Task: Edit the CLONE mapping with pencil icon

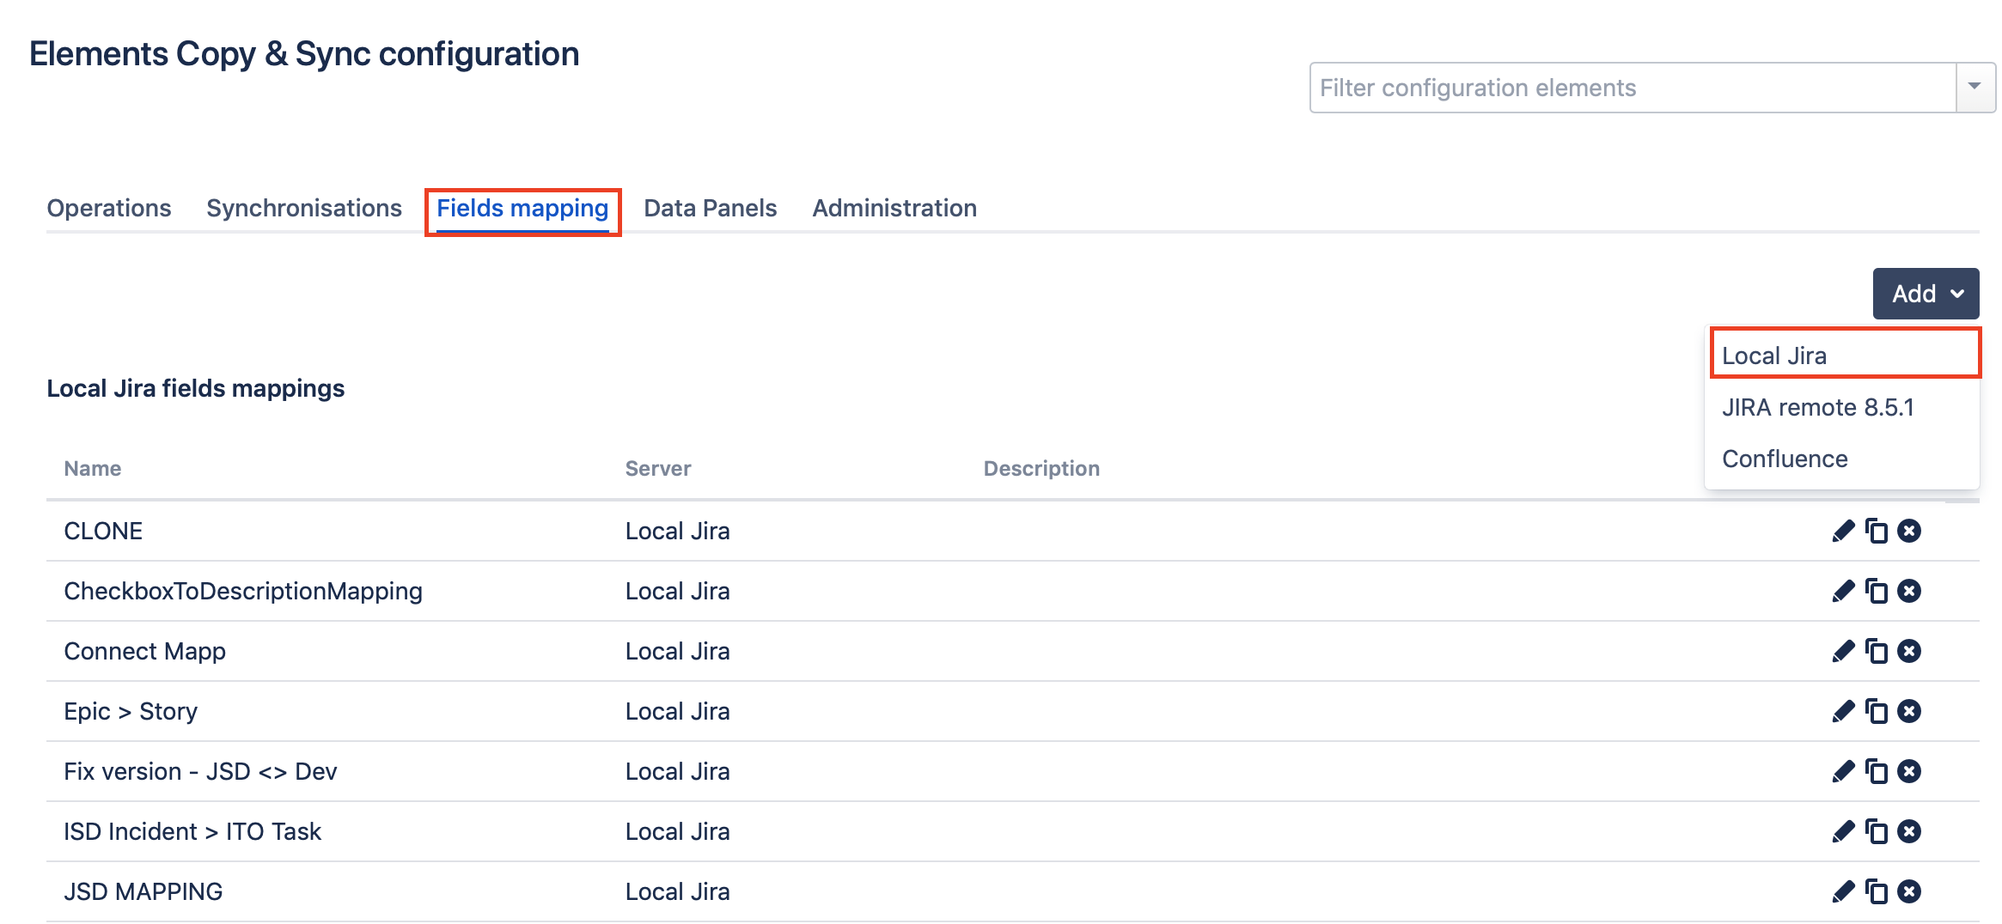Action: pos(1842,532)
